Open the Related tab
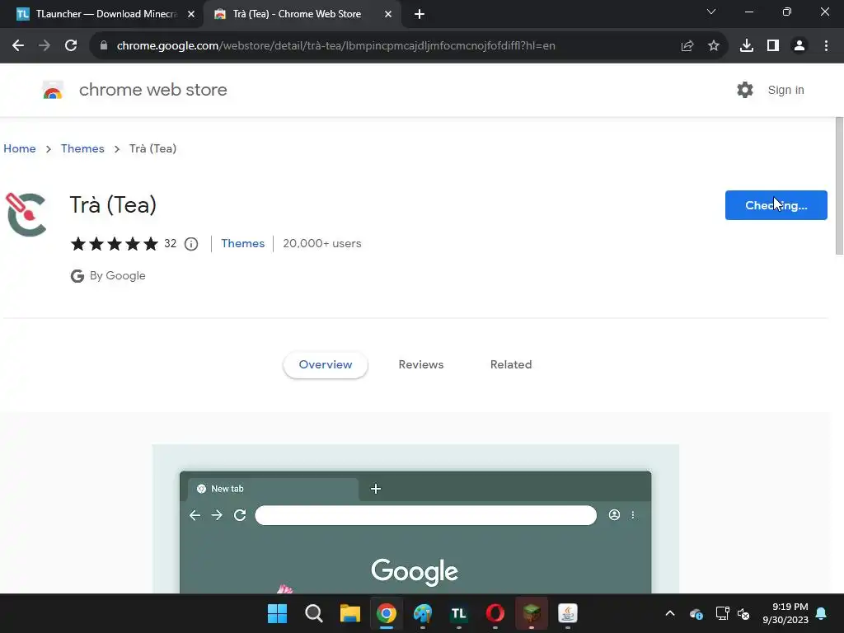The height and width of the screenshot is (633, 844). [511, 364]
